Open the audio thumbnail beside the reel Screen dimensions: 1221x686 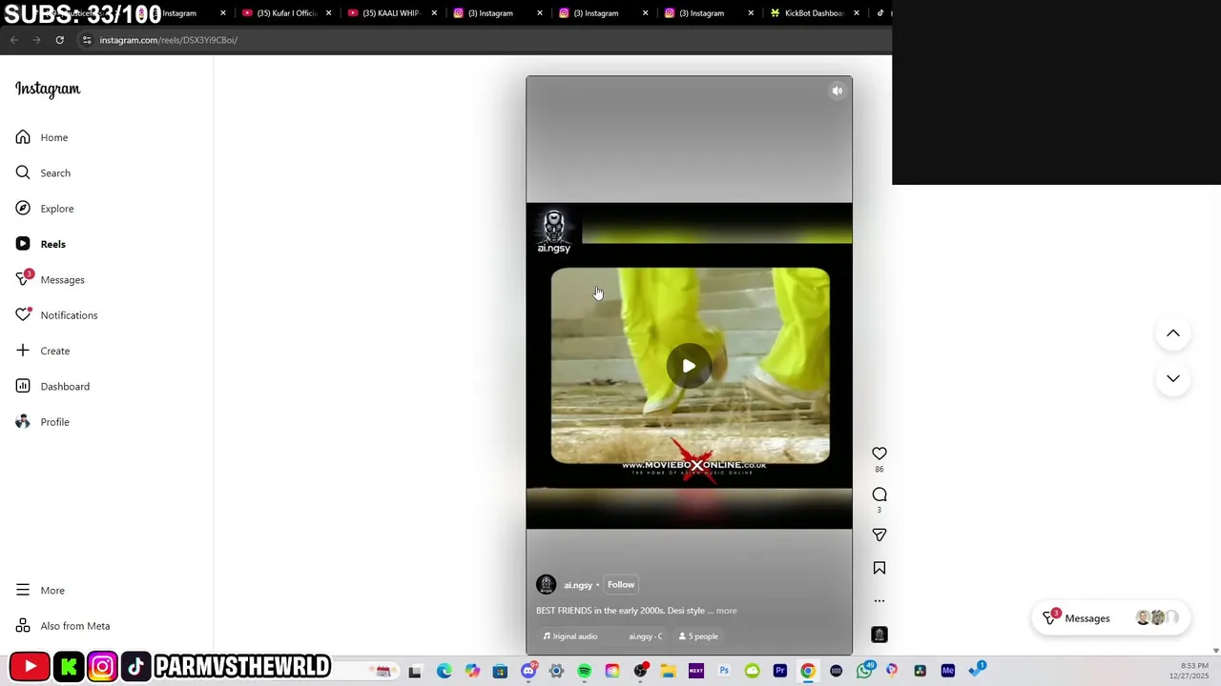coord(880,635)
